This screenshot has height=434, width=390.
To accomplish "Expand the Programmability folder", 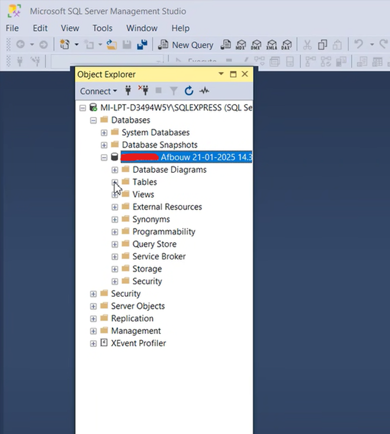I will [115, 232].
